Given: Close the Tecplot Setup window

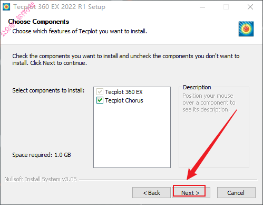Looking at the screenshot, I should (x=250, y=7).
